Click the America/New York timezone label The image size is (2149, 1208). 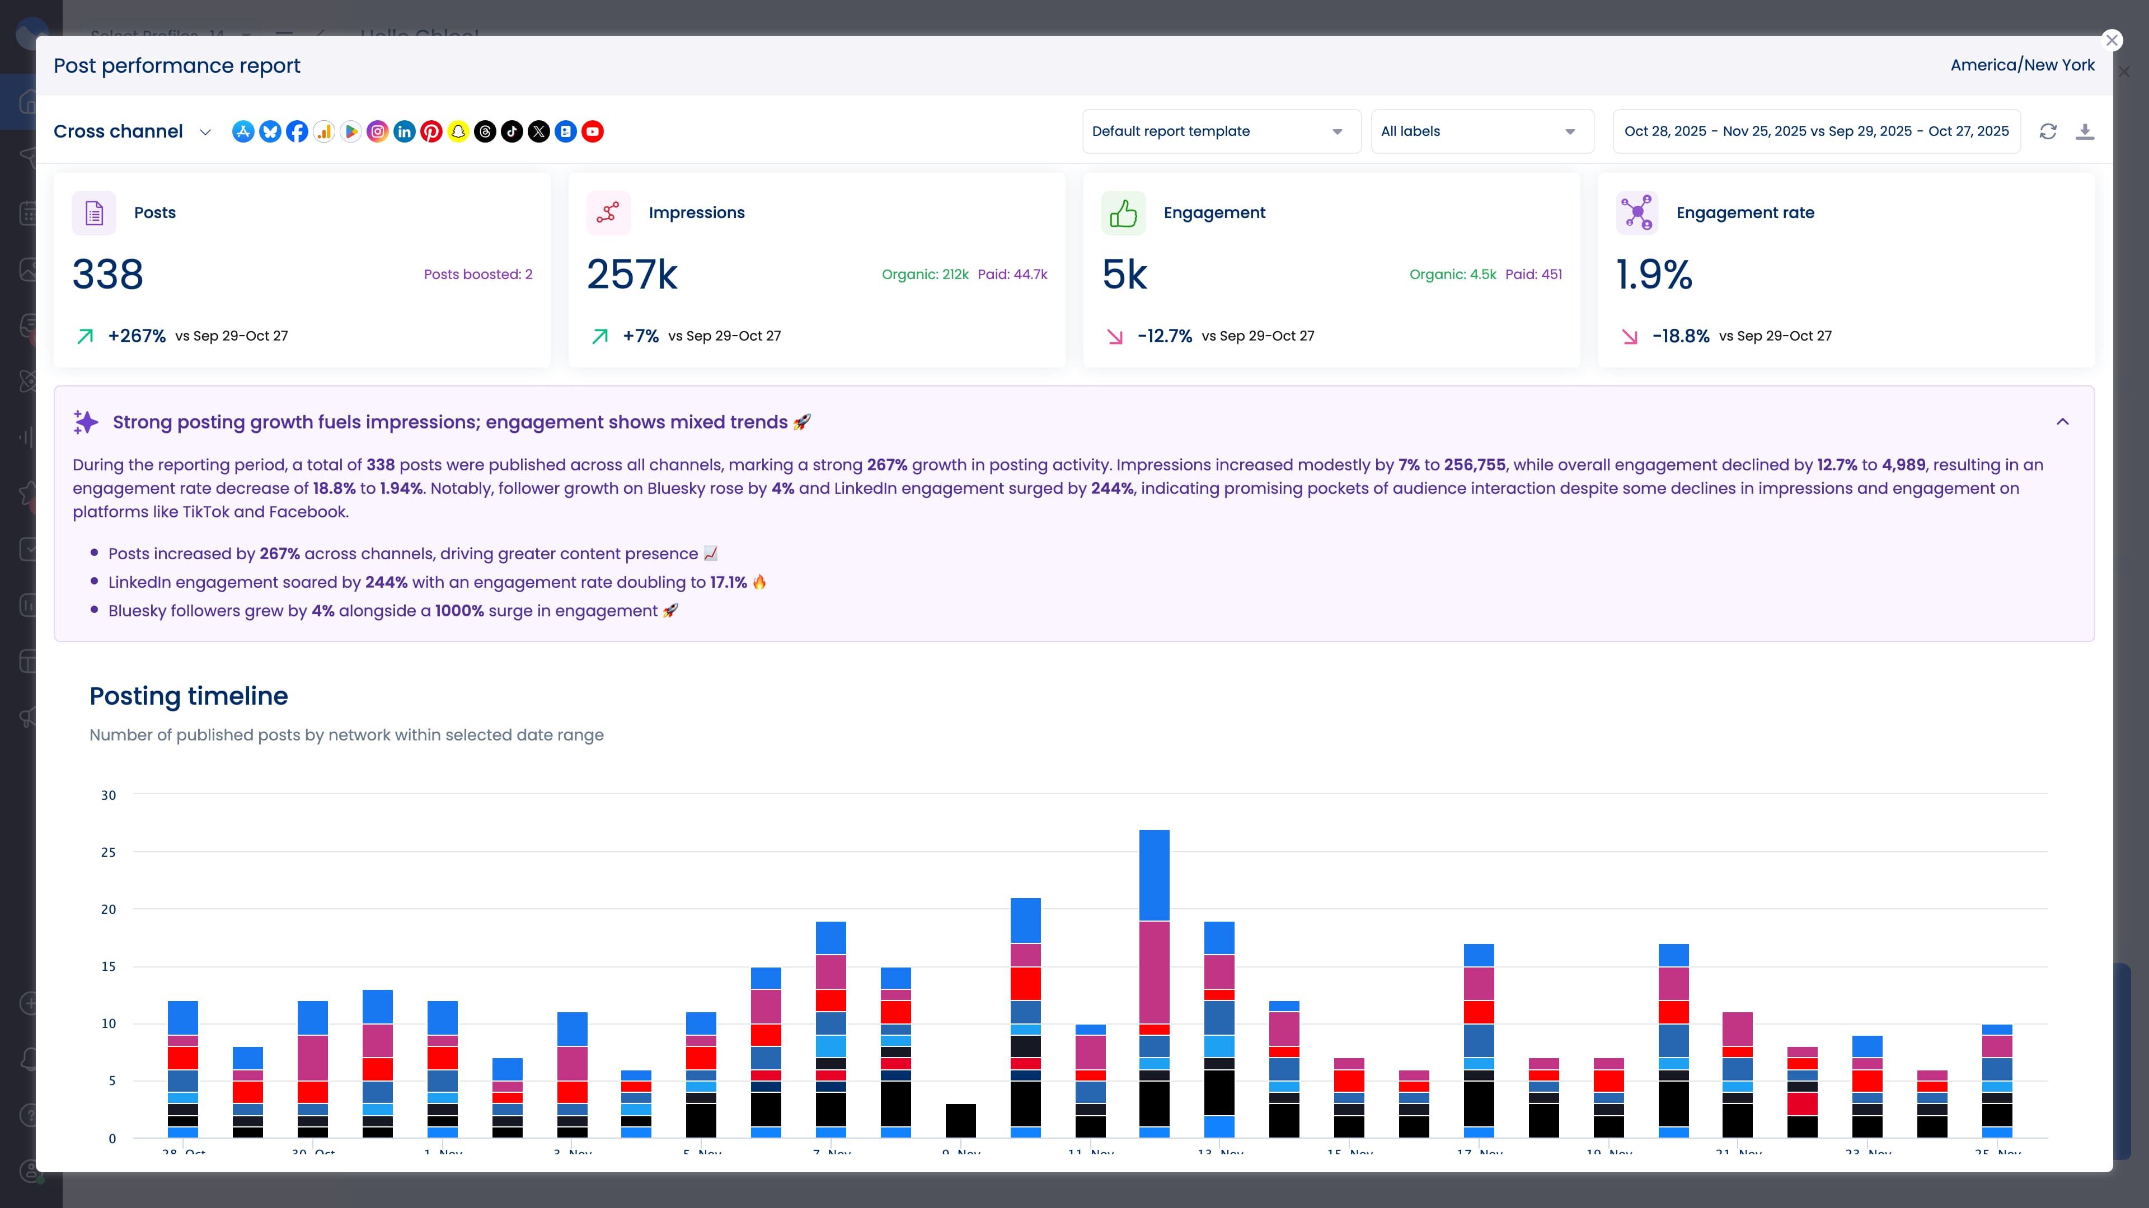click(x=2022, y=64)
